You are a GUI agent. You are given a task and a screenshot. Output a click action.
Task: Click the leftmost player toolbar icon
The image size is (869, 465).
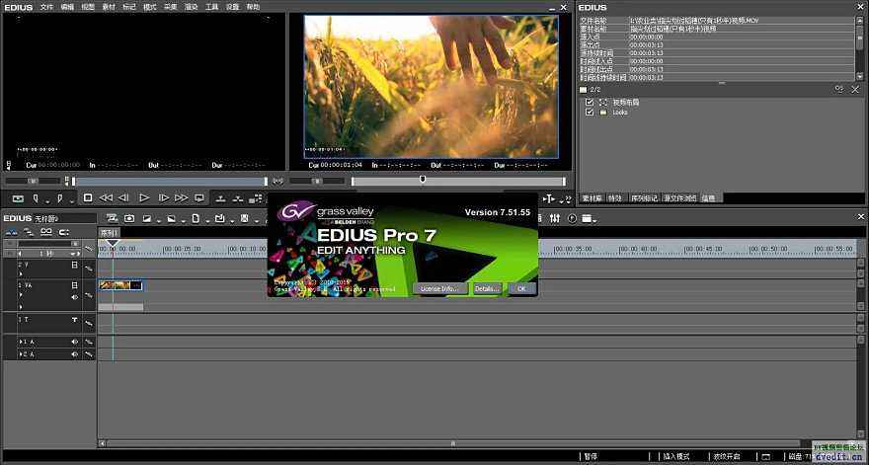18,198
